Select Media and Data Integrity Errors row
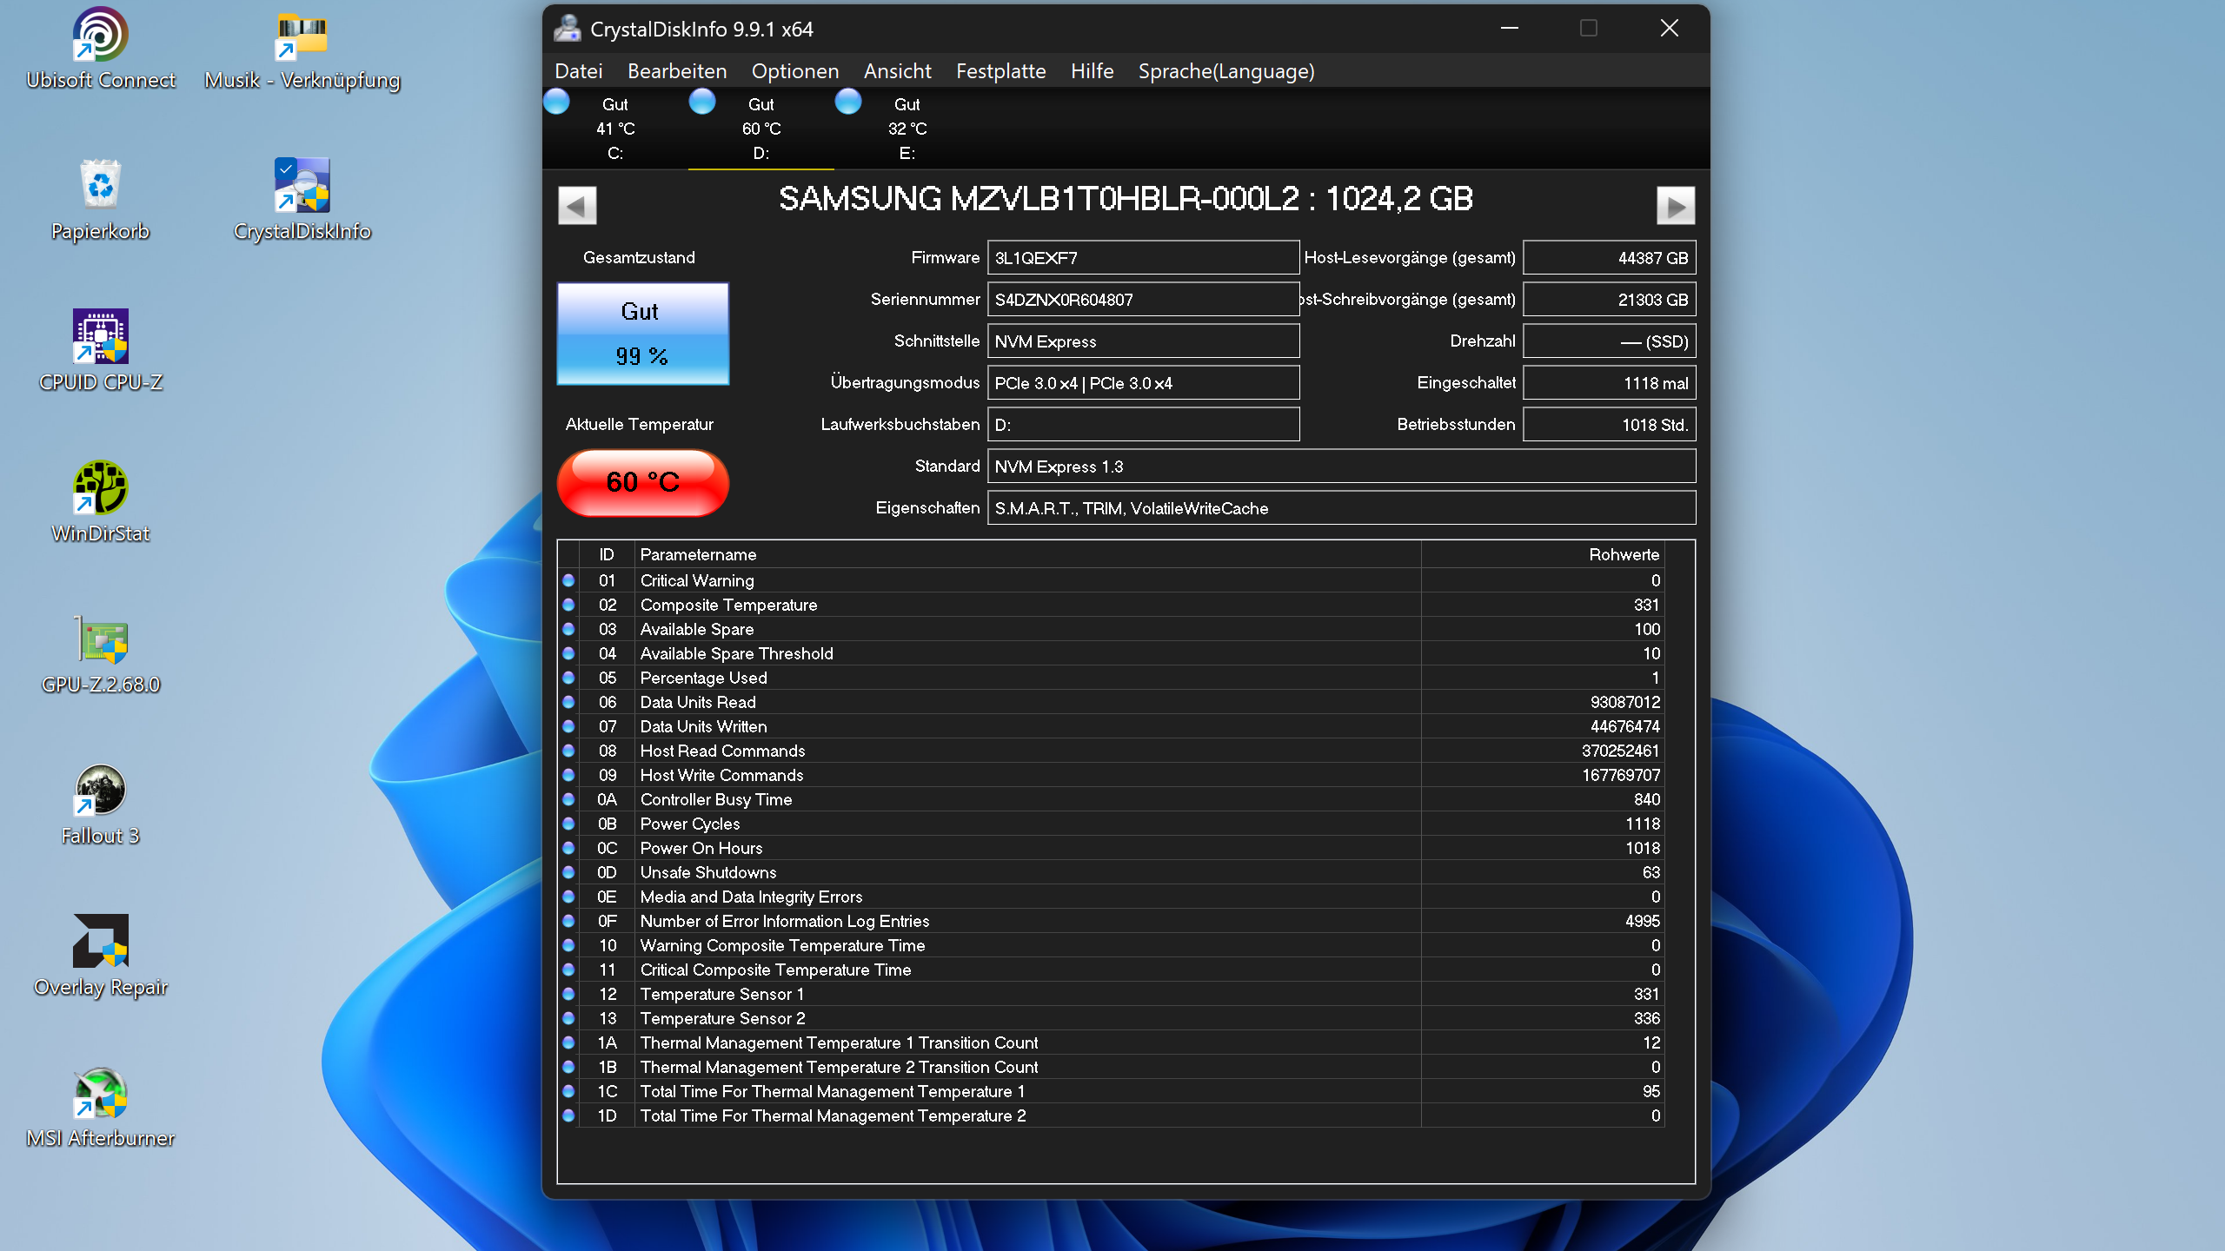Viewport: 2225px width, 1251px height. click(x=1112, y=897)
